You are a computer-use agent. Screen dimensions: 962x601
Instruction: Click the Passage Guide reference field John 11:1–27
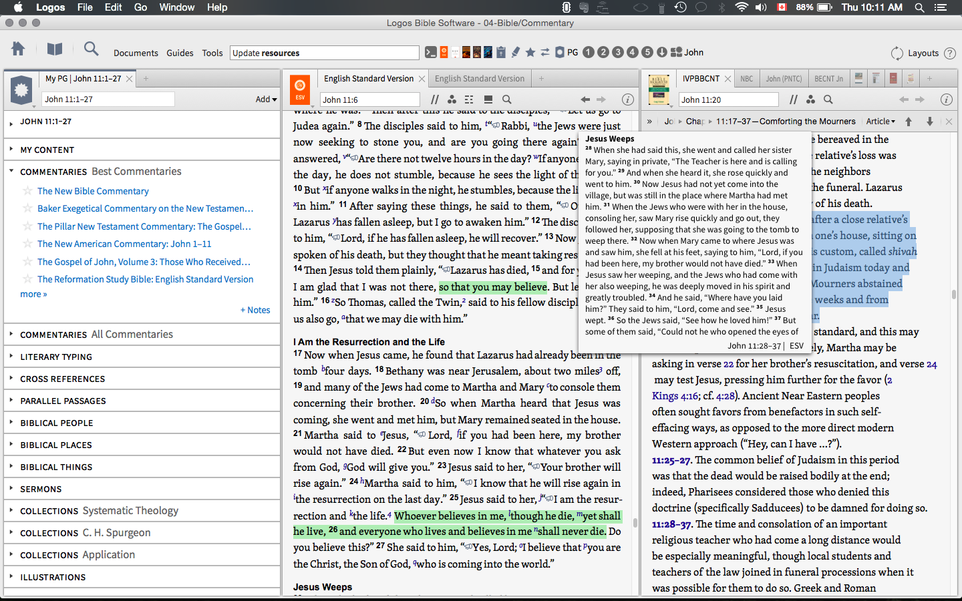[108, 99]
